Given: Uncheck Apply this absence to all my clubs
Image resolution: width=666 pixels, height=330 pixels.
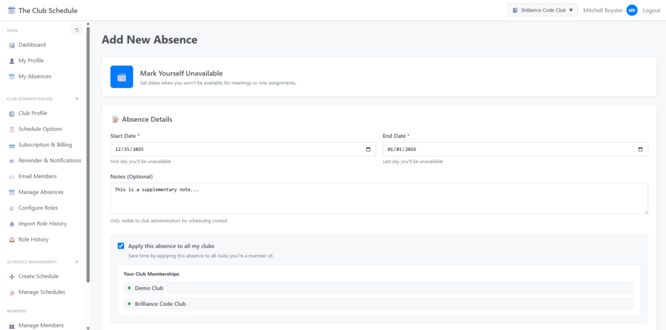Looking at the screenshot, I should point(121,246).
